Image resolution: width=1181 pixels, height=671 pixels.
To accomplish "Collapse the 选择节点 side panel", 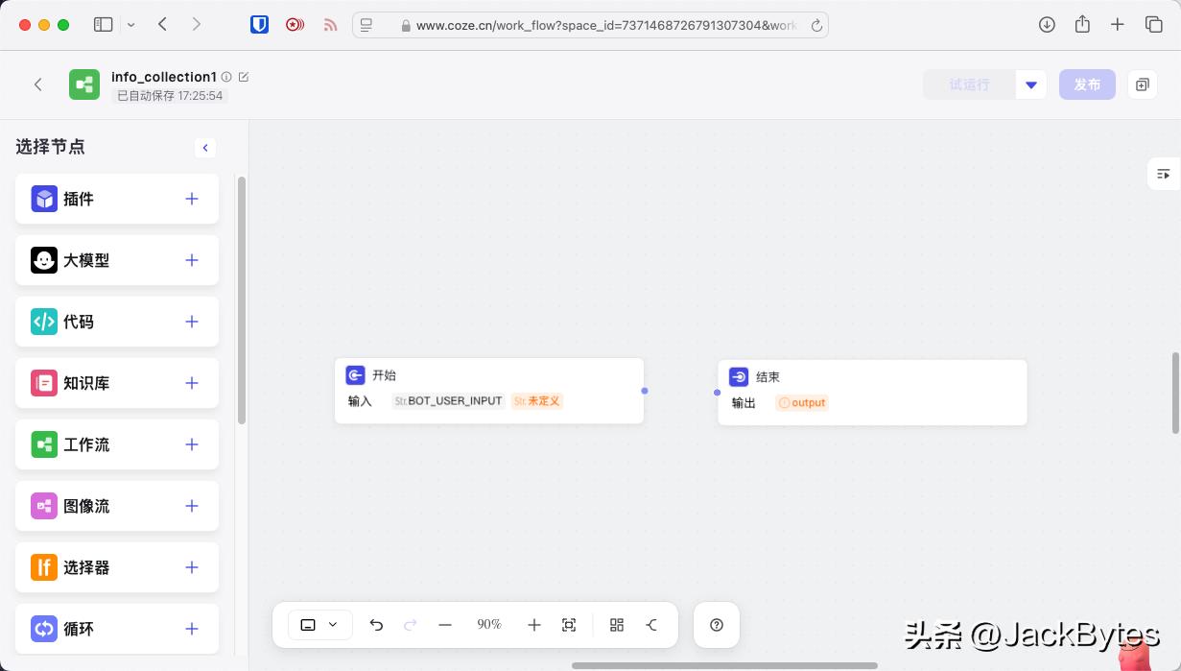I will pyautogui.click(x=204, y=148).
